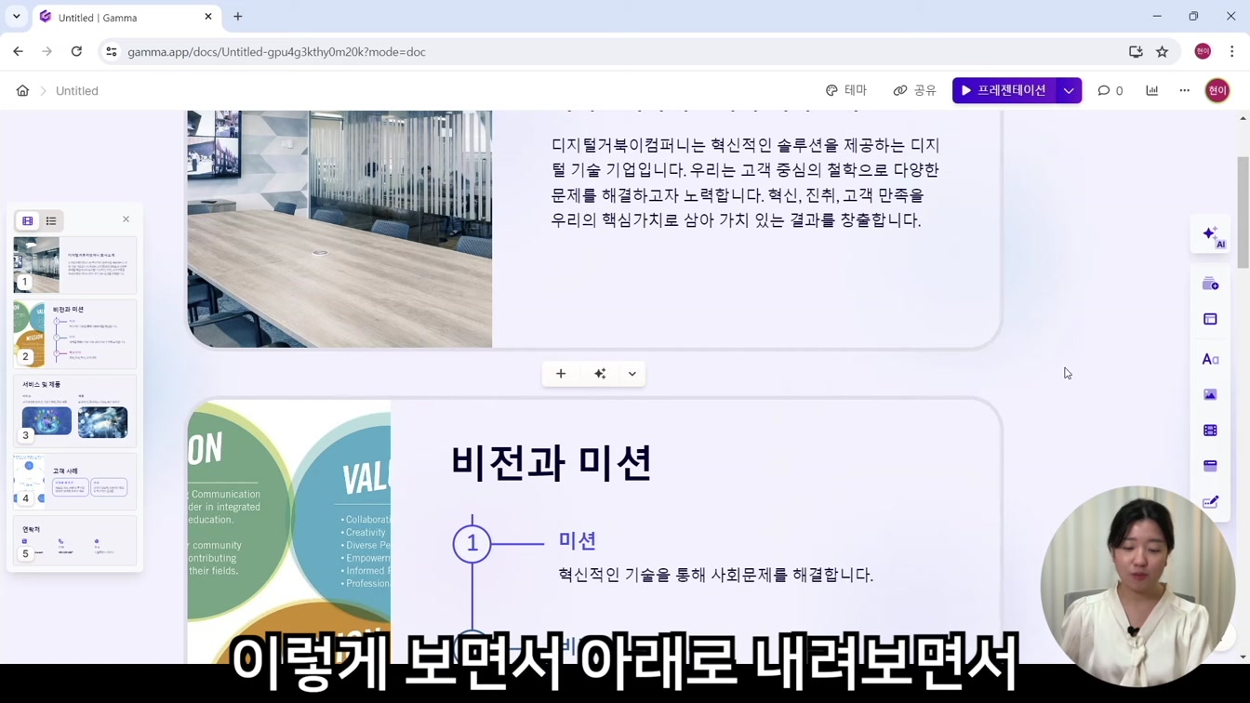The width and height of the screenshot is (1250, 703).
Task: Select card 1 thumbnail
Action: pos(74,264)
